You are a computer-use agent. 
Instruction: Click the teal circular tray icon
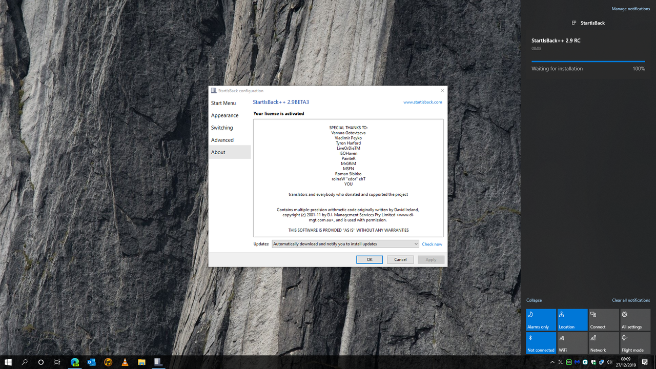pyautogui.click(x=585, y=362)
